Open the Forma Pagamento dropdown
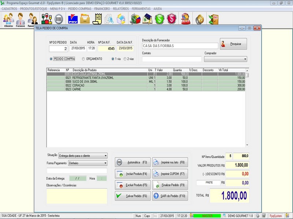Viewport: 293px width, 219px height. click(x=88, y=163)
